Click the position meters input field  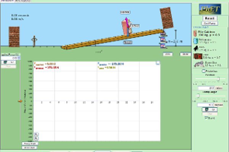tap(208, 88)
